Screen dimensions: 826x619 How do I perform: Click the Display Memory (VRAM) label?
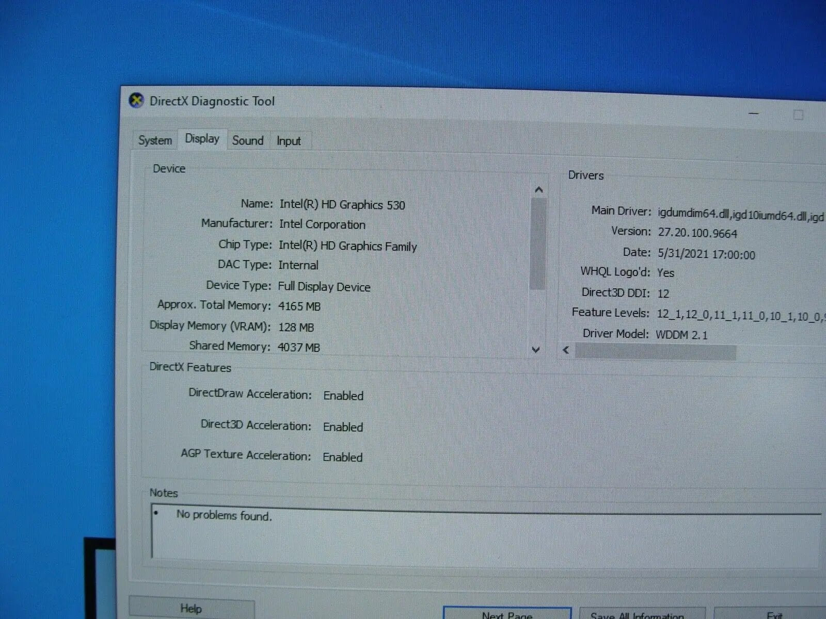point(210,326)
